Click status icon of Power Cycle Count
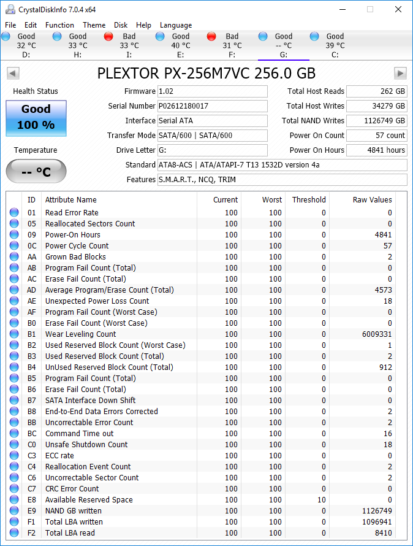 pos(14,245)
